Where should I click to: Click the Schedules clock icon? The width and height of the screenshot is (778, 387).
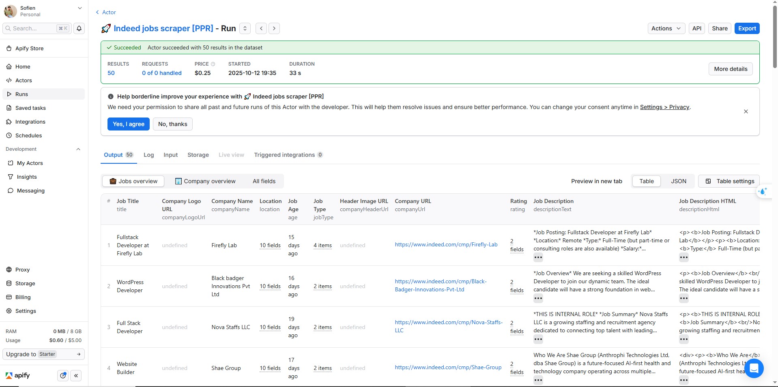click(9, 135)
